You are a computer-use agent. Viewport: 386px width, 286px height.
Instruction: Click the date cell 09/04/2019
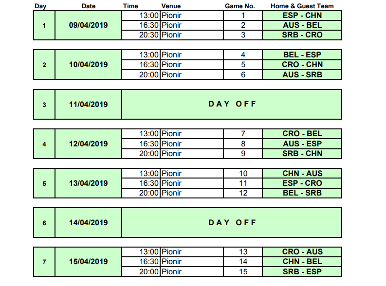click(x=88, y=25)
